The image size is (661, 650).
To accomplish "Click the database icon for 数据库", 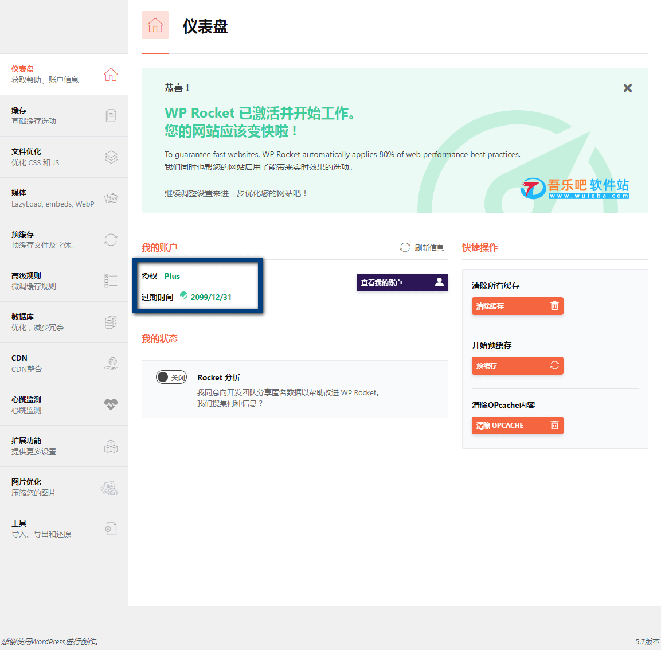I will click(x=111, y=322).
